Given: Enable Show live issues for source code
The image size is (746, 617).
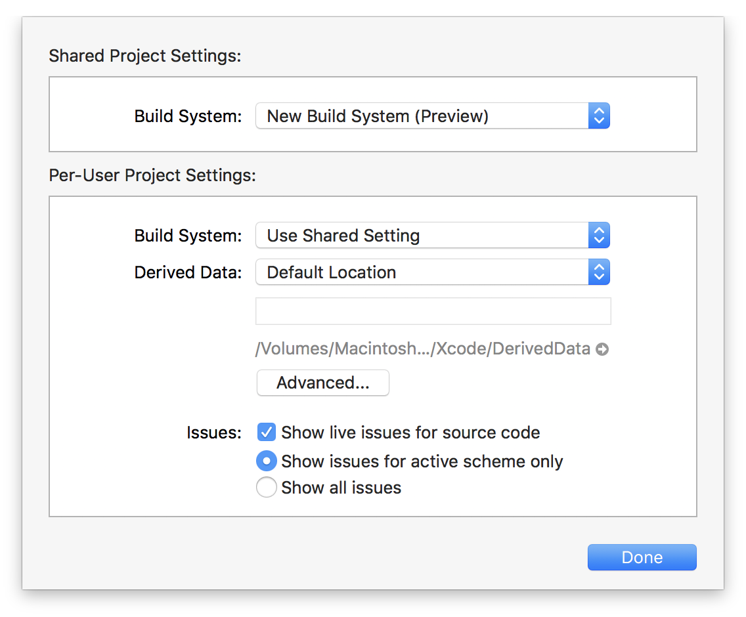Looking at the screenshot, I should [x=266, y=432].
